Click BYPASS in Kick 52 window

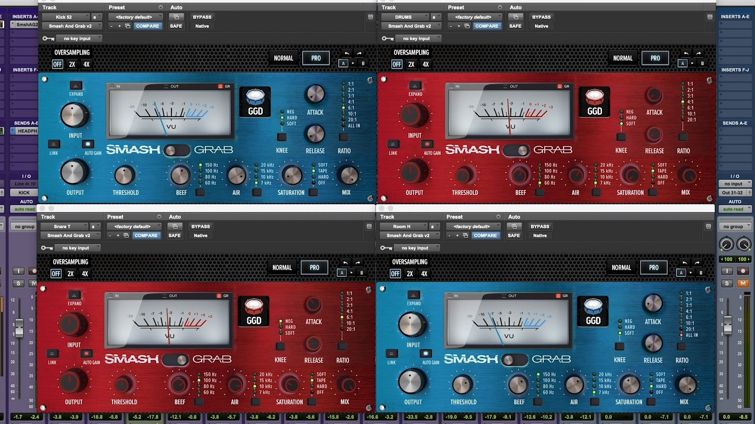point(202,17)
